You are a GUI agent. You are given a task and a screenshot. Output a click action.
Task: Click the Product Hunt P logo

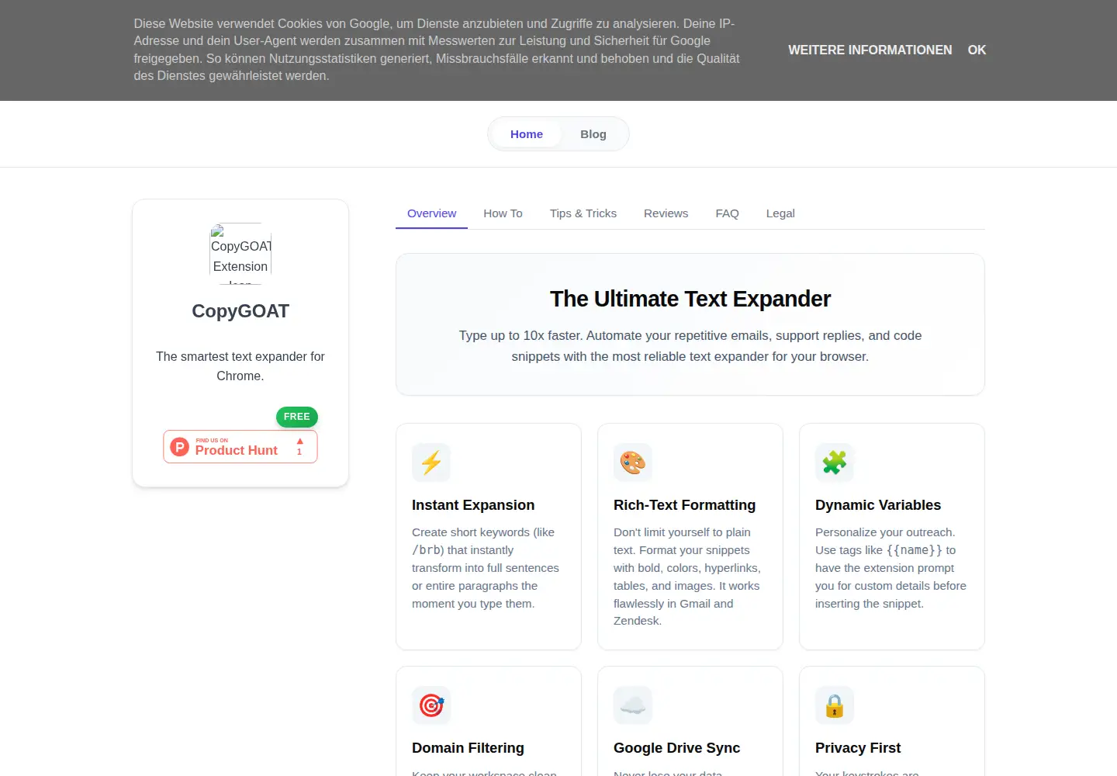180,447
